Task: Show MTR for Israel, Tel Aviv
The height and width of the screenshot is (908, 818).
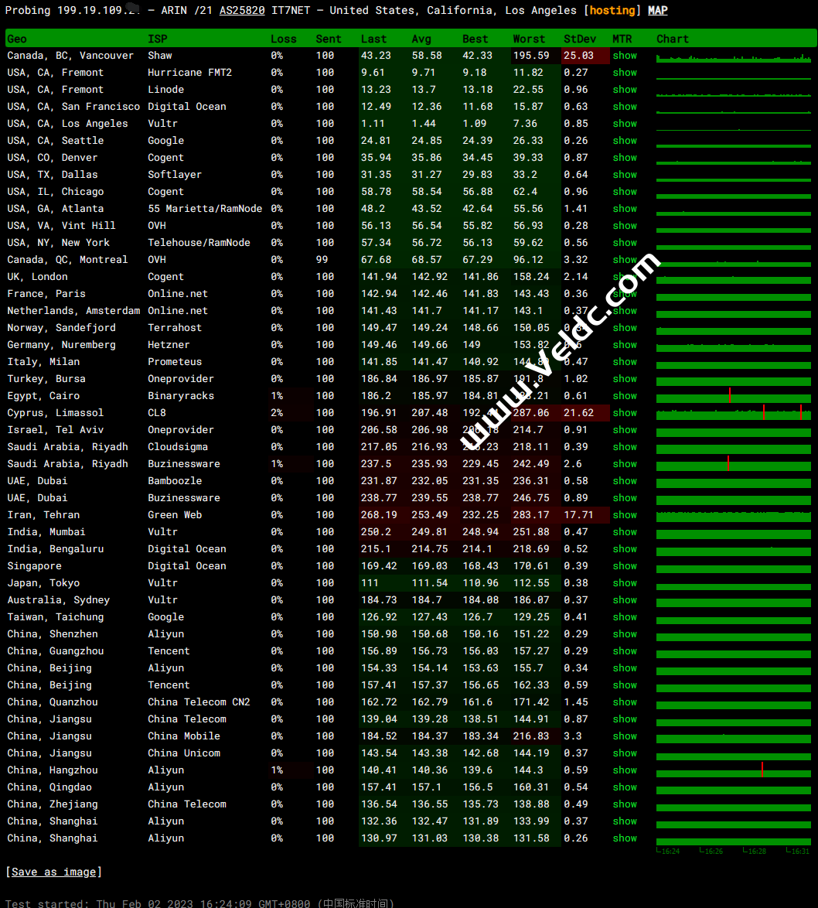Action: pyautogui.click(x=625, y=430)
